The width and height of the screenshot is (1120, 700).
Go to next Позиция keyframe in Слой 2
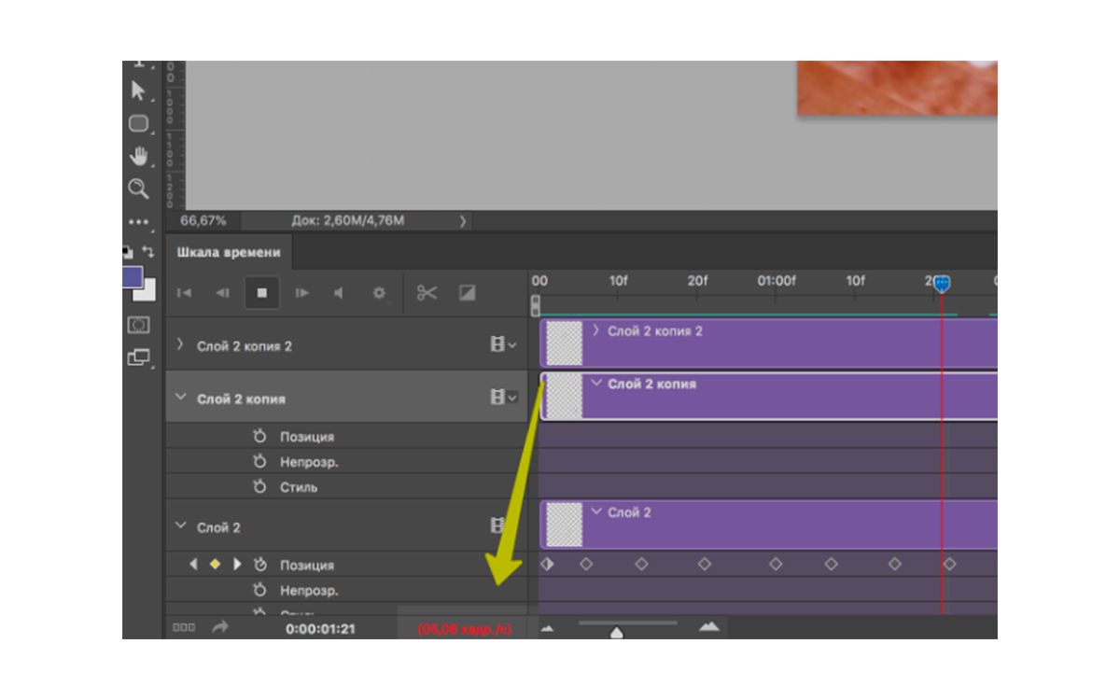(x=237, y=565)
